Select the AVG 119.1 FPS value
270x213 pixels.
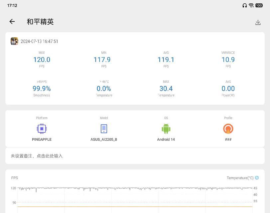click(166, 60)
